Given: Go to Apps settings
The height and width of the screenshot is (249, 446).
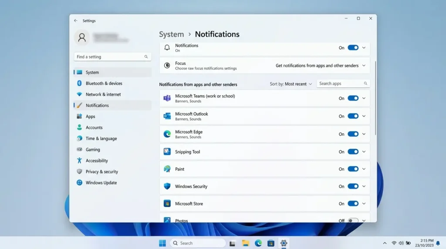Looking at the screenshot, I should 113,117.
